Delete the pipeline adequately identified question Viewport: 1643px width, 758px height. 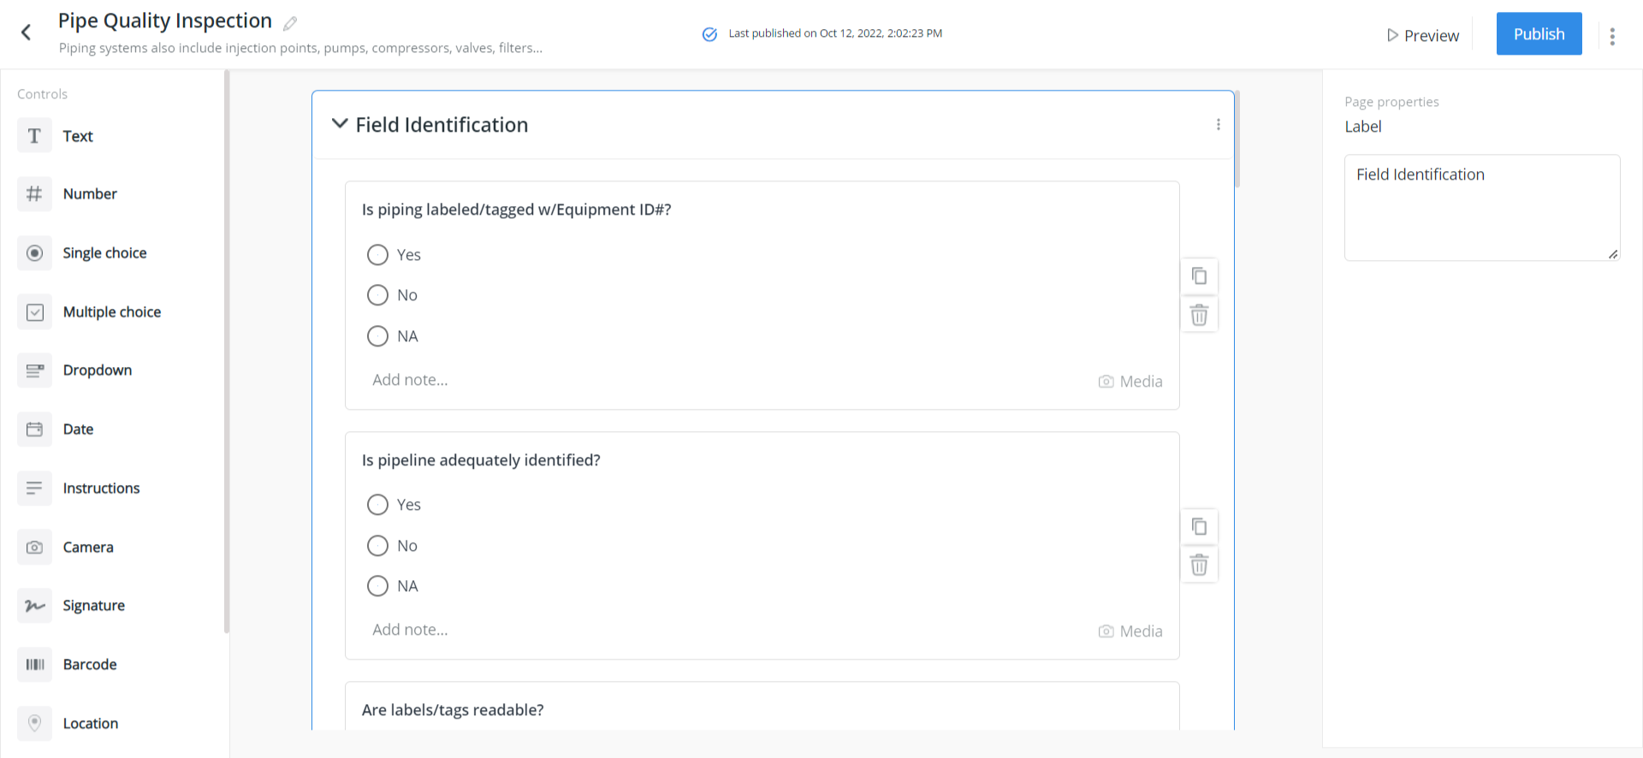tap(1199, 566)
